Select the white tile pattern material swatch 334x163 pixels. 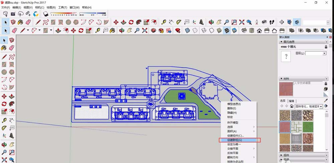click(x=297, y=127)
